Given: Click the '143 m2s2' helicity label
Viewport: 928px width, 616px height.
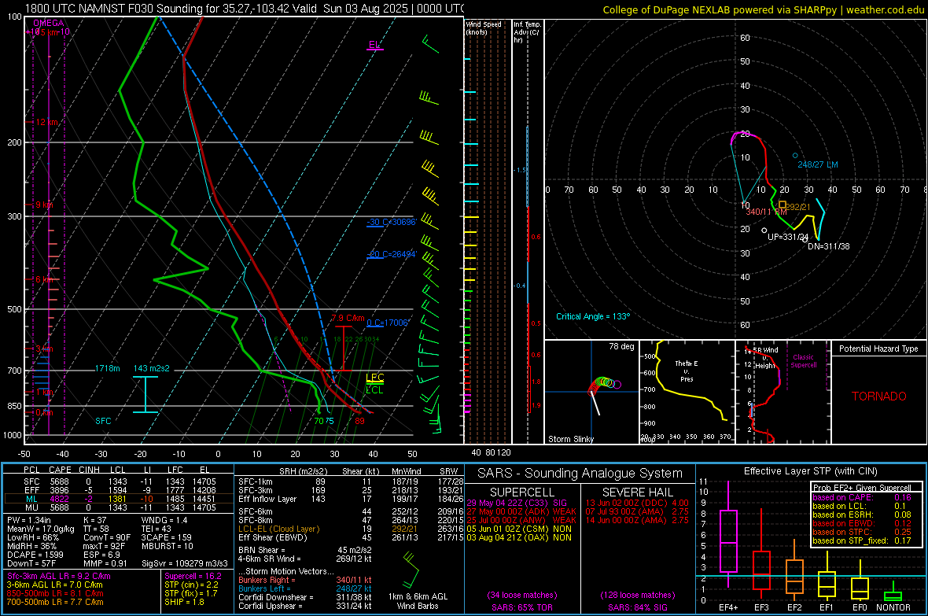Looking at the screenshot, I should (x=151, y=368).
